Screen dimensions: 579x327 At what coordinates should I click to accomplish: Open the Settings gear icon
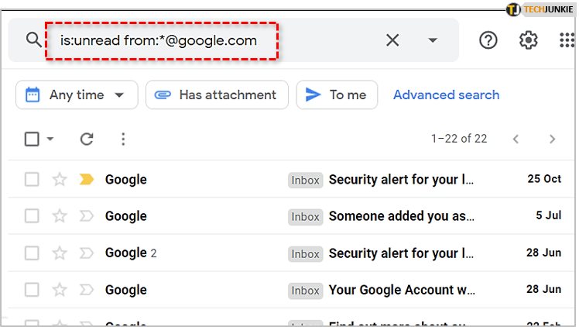tap(529, 40)
